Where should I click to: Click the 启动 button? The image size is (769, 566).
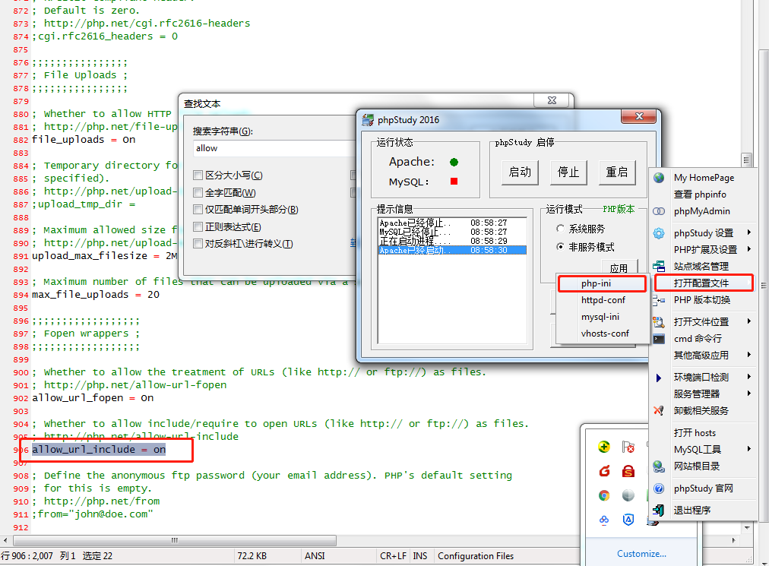pyautogui.click(x=520, y=172)
